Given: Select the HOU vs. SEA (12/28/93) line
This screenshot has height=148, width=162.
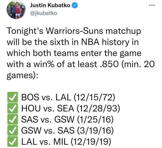Looking at the screenshot, I should click(x=70, y=108).
